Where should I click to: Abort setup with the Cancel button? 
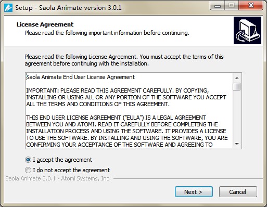click(238, 192)
